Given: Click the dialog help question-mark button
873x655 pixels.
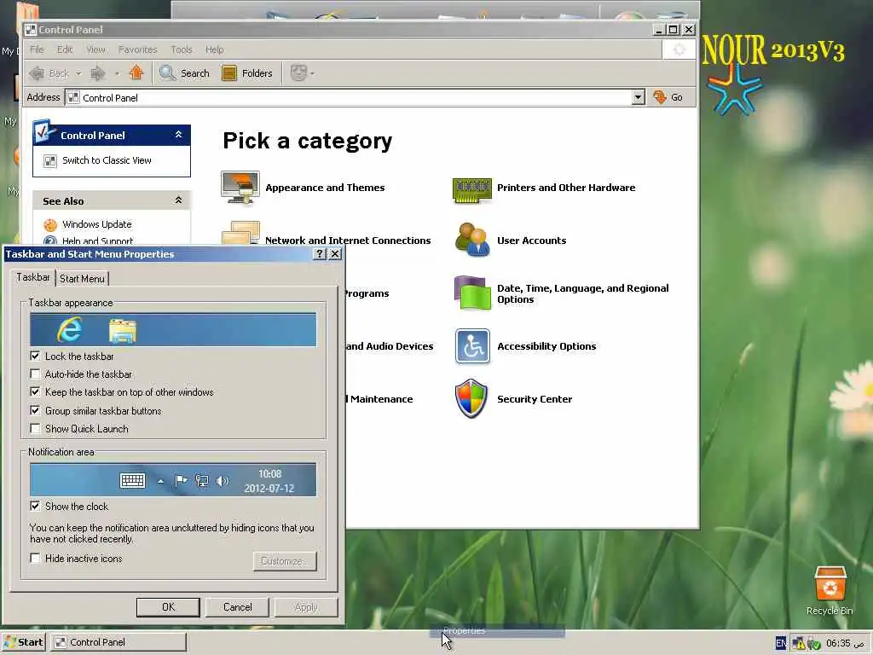Looking at the screenshot, I should pyautogui.click(x=320, y=254).
